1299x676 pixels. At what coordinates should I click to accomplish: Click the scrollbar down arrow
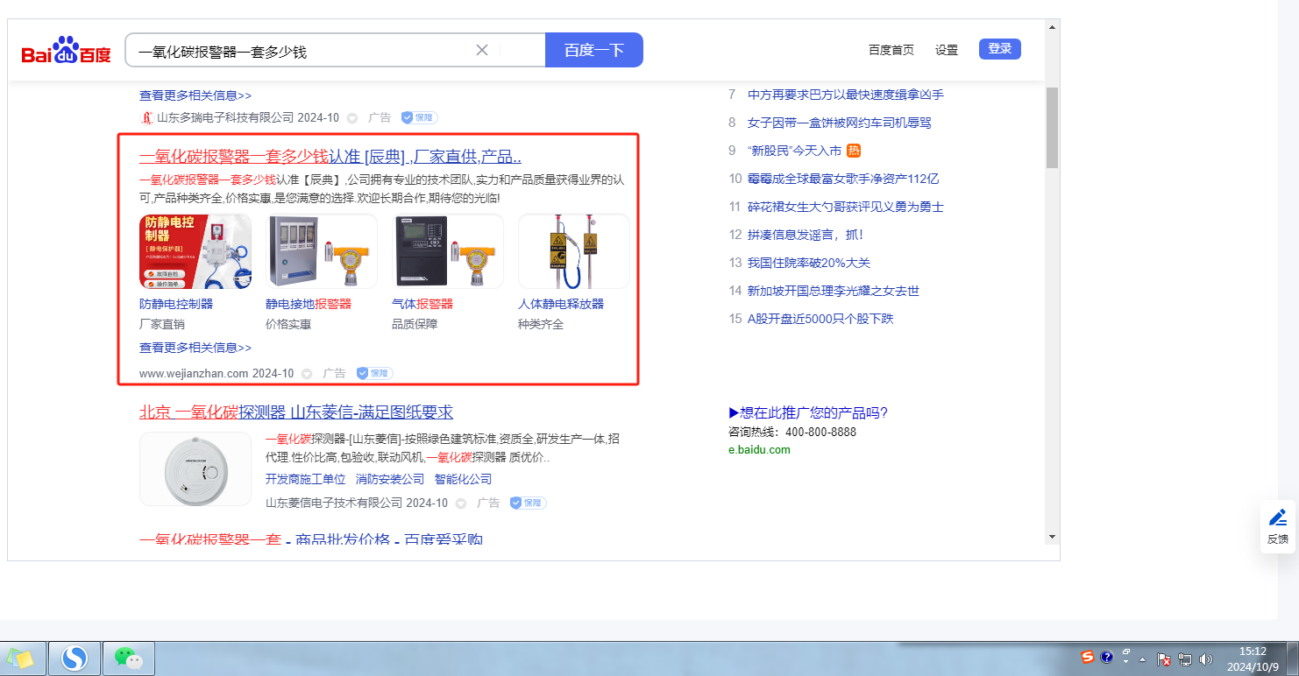coord(1053,535)
